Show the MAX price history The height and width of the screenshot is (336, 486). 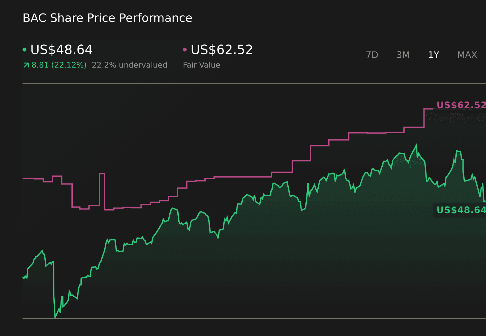click(x=467, y=55)
